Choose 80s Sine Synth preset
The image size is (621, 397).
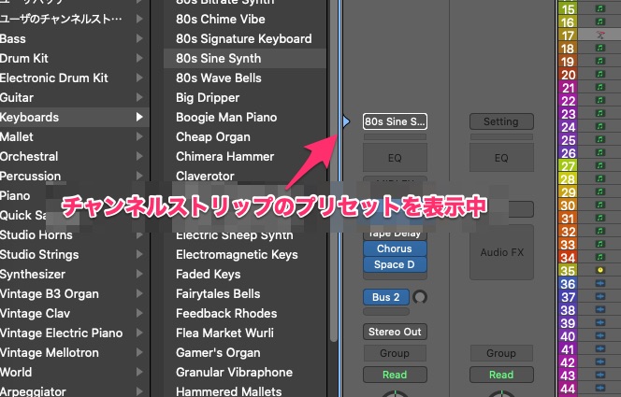click(245, 59)
